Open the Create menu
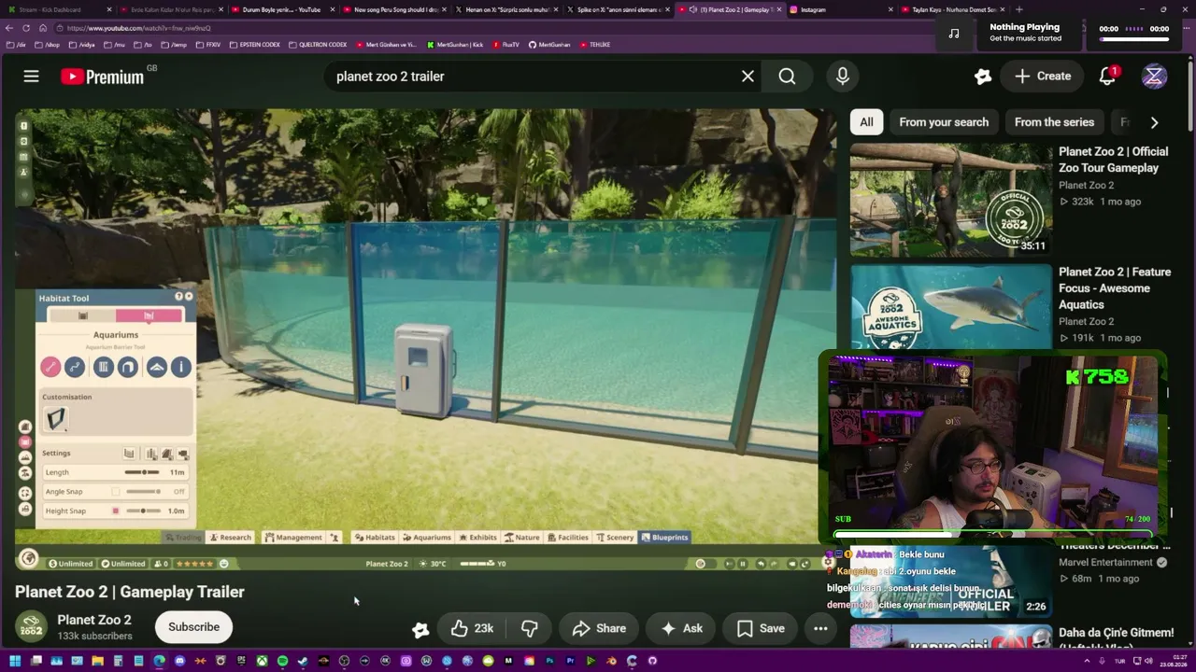The width and height of the screenshot is (1196, 672). [1043, 77]
